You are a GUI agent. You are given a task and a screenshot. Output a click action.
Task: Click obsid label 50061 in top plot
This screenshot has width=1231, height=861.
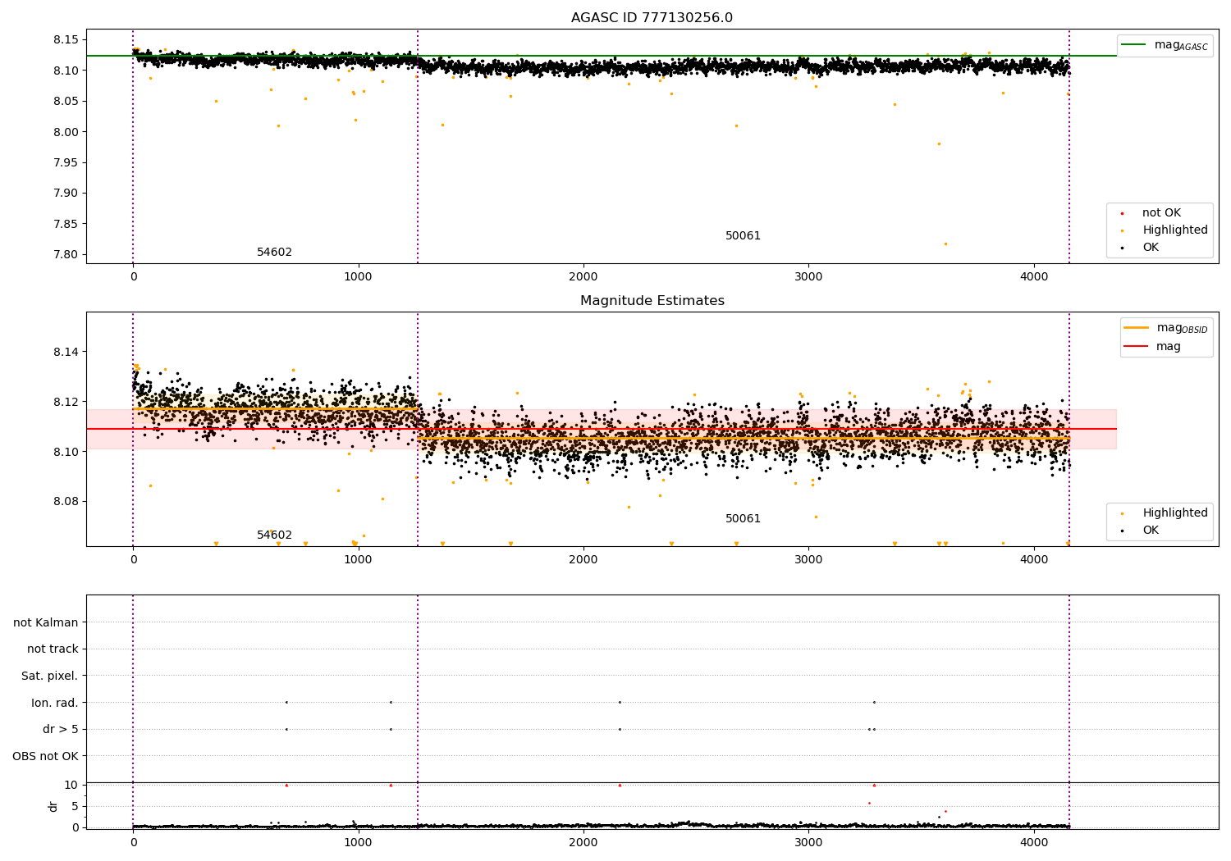[743, 236]
